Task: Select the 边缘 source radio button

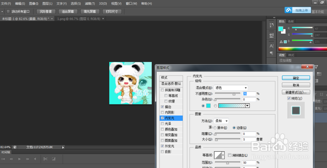Action: pos(234,128)
